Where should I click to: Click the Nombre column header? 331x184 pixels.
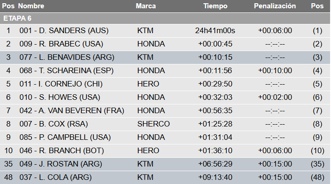(x=31, y=6)
